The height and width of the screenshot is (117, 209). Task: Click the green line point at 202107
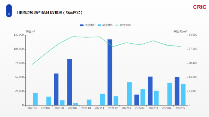point(46,53)
